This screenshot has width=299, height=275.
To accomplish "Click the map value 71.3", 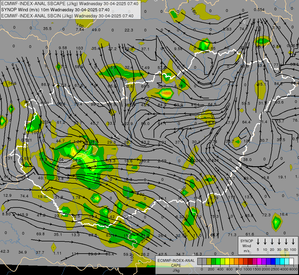I will click(232, 235).
